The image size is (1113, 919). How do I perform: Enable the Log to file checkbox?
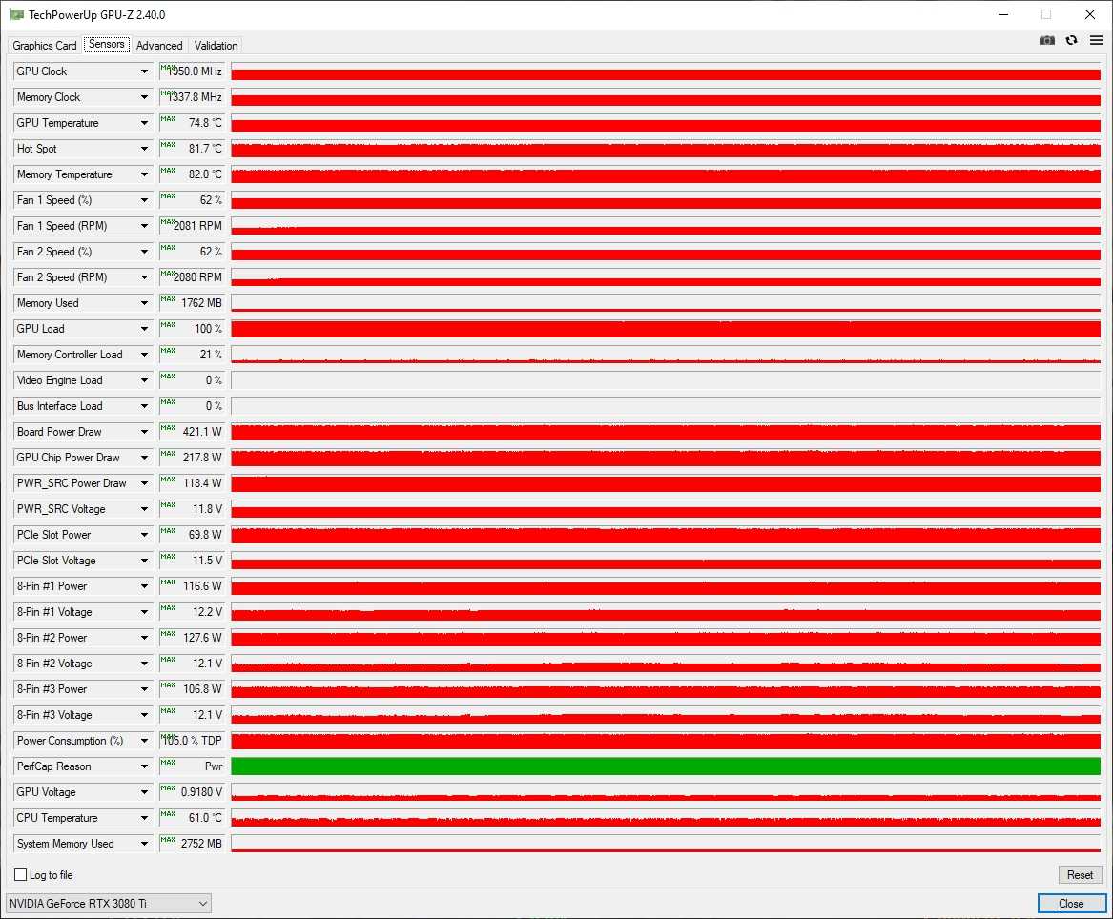click(x=21, y=875)
